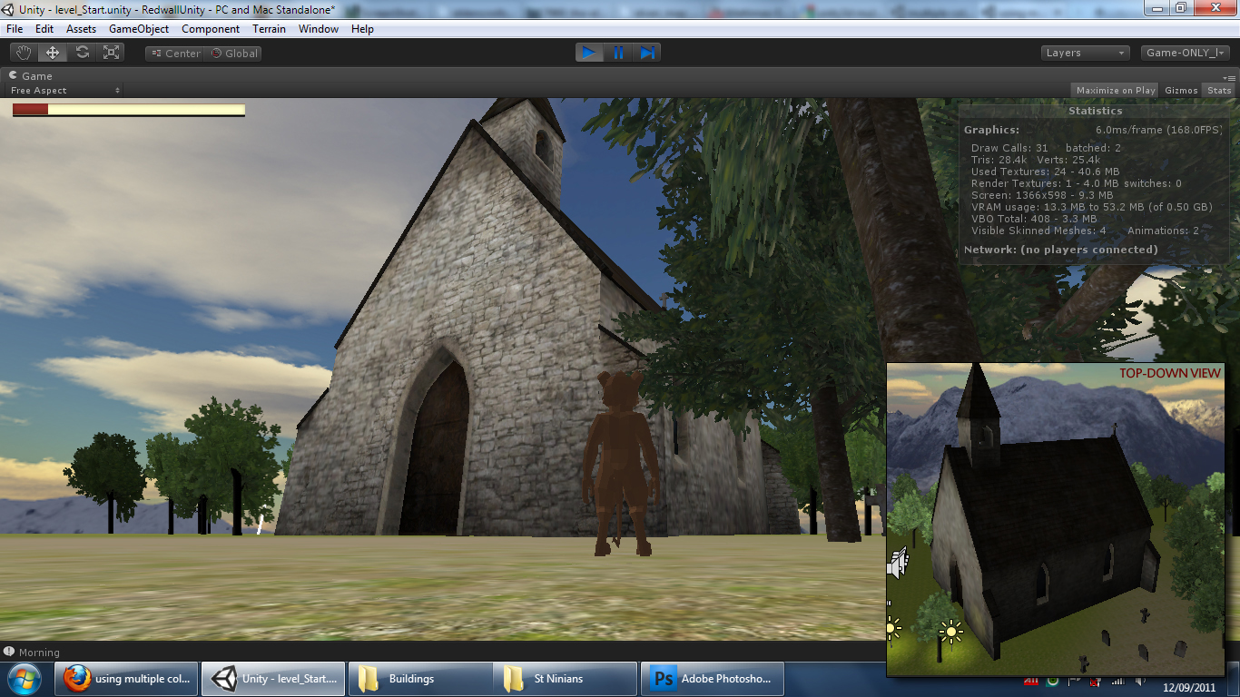The width and height of the screenshot is (1240, 697).
Task: Click the audio speaker gizmo in the top-down view
Action: [897, 564]
